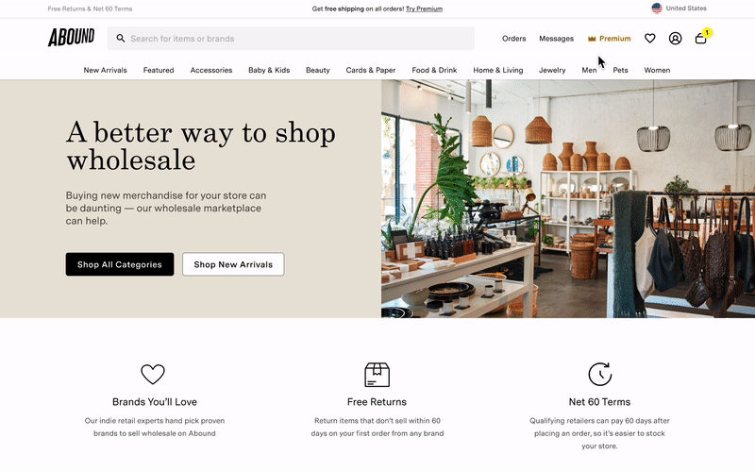Open the Jewelry category menu
This screenshot has height=471, width=755.
[x=552, y=70]
